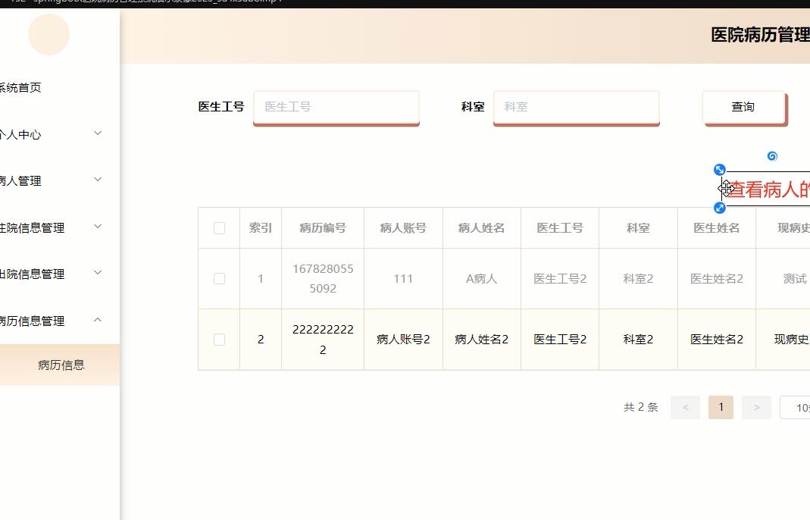The width and height of the screenshot is (810, 520).
Task: Click the red 查看病人的 annotation text
Action: coord(768,189)
